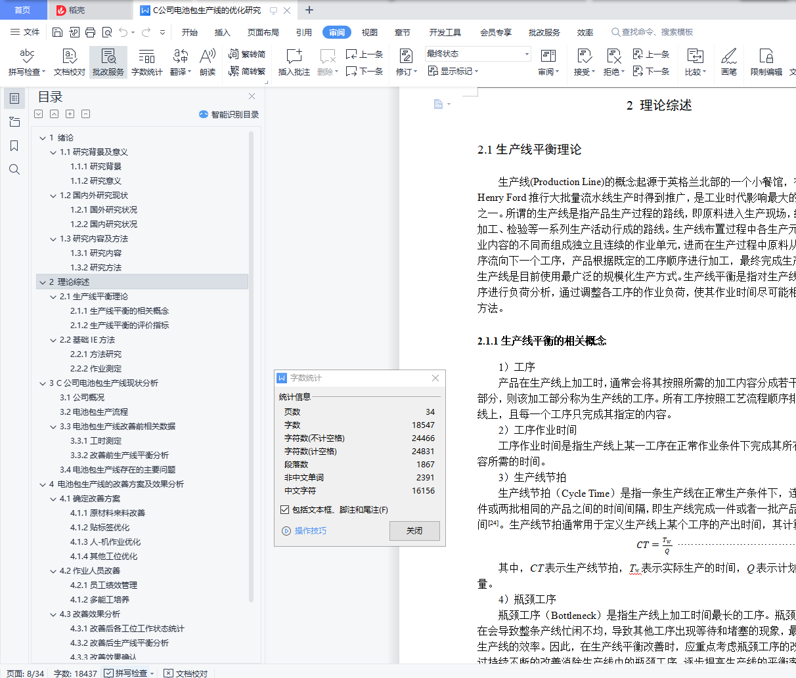Switch to the 插入 ribbon tab

pyautogui.click(x=223, y=32)
